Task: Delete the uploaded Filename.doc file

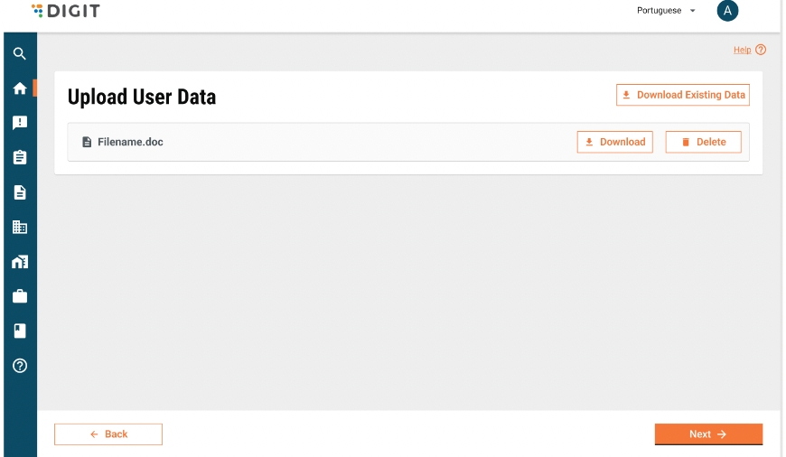Action: click(703, 142)
